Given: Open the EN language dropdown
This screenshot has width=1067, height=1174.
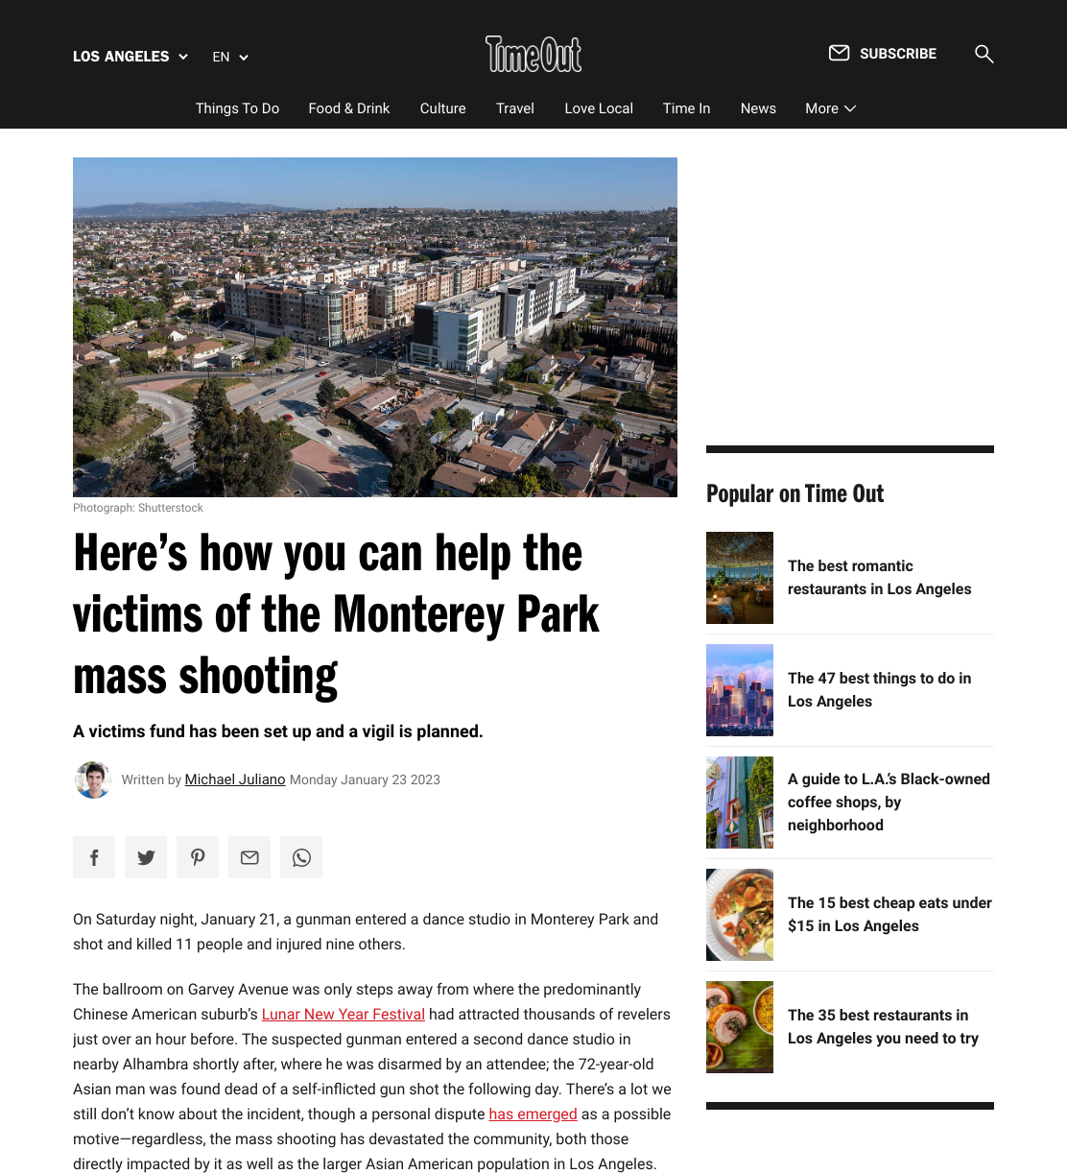Looking at the screenshot, I should (x=230, y=57).
